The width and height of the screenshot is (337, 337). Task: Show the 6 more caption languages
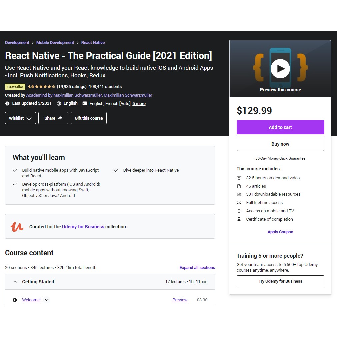pyautogui.click(x=139, y=104)
